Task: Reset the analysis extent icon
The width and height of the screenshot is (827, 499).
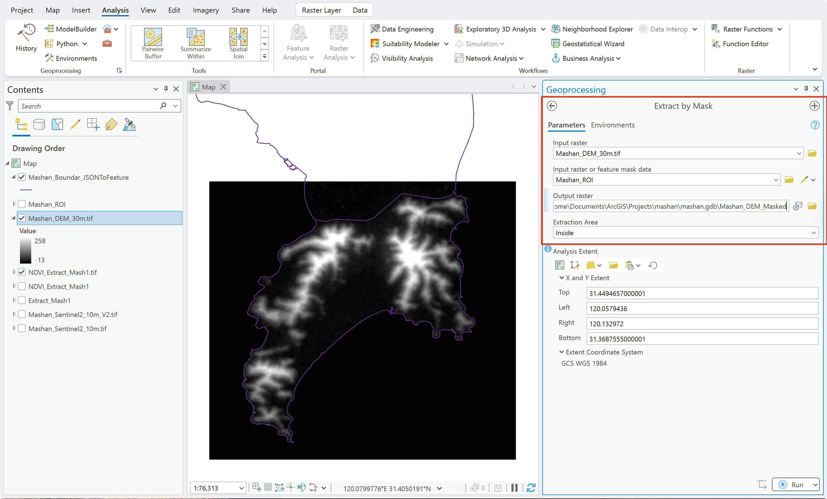Action: click(653, 266)
